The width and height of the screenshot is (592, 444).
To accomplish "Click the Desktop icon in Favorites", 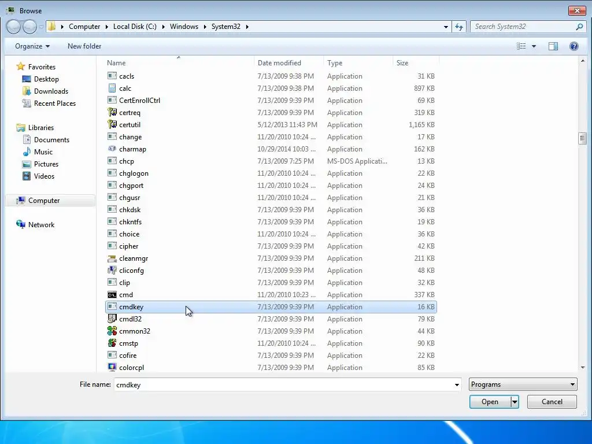I will coord(27,79).
